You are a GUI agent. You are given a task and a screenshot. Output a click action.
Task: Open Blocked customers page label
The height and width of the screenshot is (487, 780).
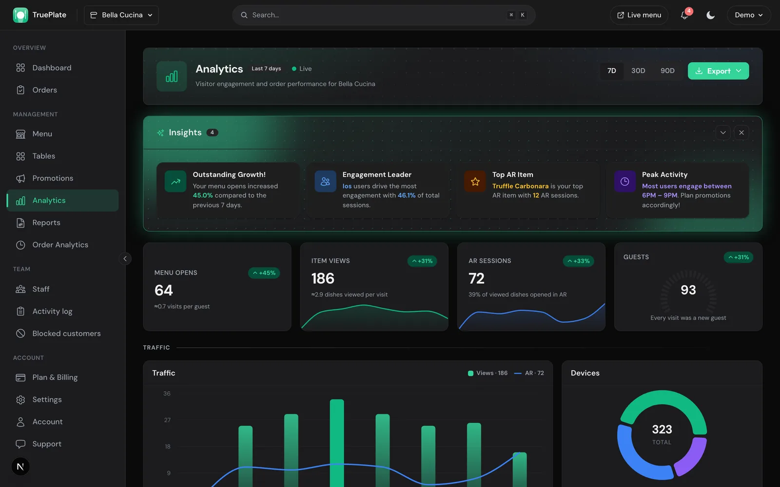point(66,334)
